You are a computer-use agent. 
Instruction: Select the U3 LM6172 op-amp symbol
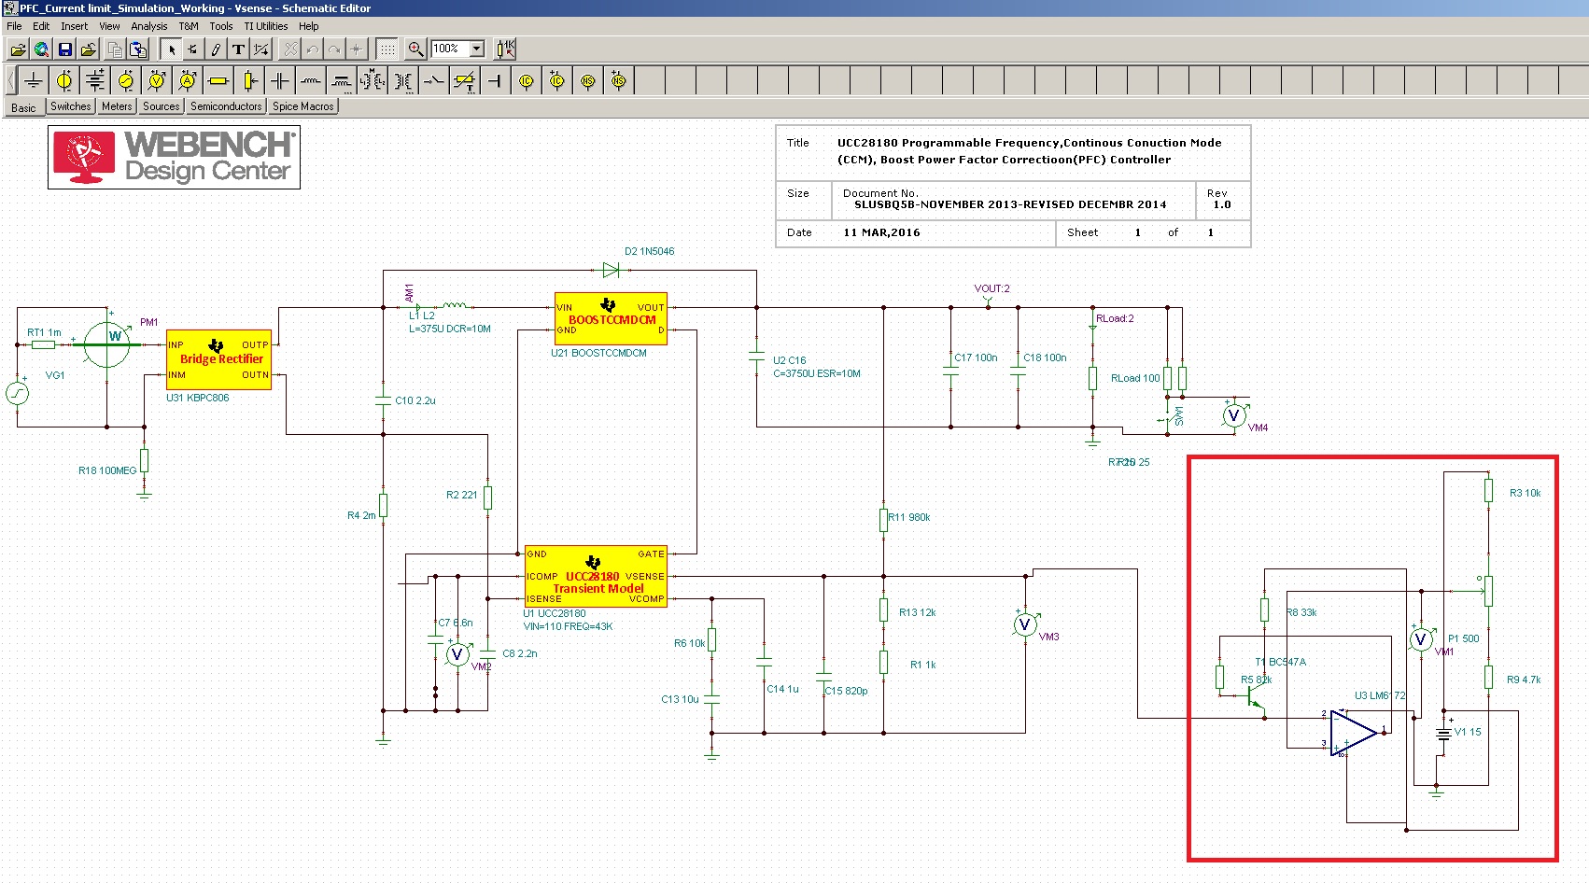(1354, 733)
